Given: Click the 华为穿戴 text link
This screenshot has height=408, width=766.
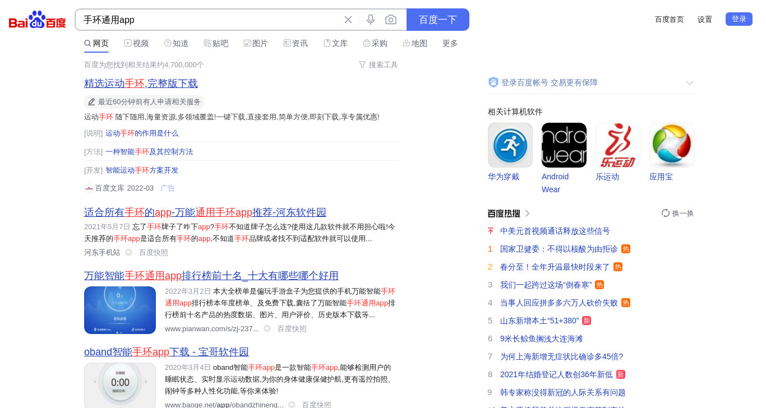Looking at the screenshot, I should pos(504,177).
